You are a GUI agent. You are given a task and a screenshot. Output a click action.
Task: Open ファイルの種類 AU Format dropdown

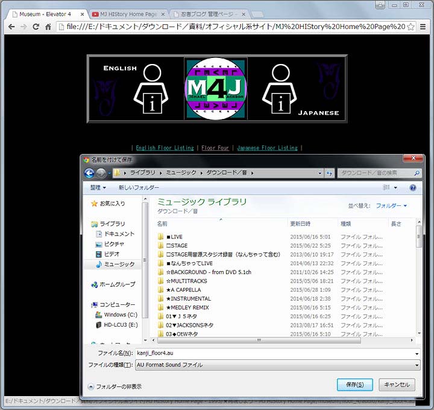click(278, 365)
